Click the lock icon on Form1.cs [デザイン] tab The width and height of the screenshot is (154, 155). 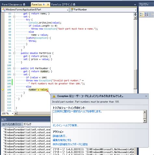74,5
